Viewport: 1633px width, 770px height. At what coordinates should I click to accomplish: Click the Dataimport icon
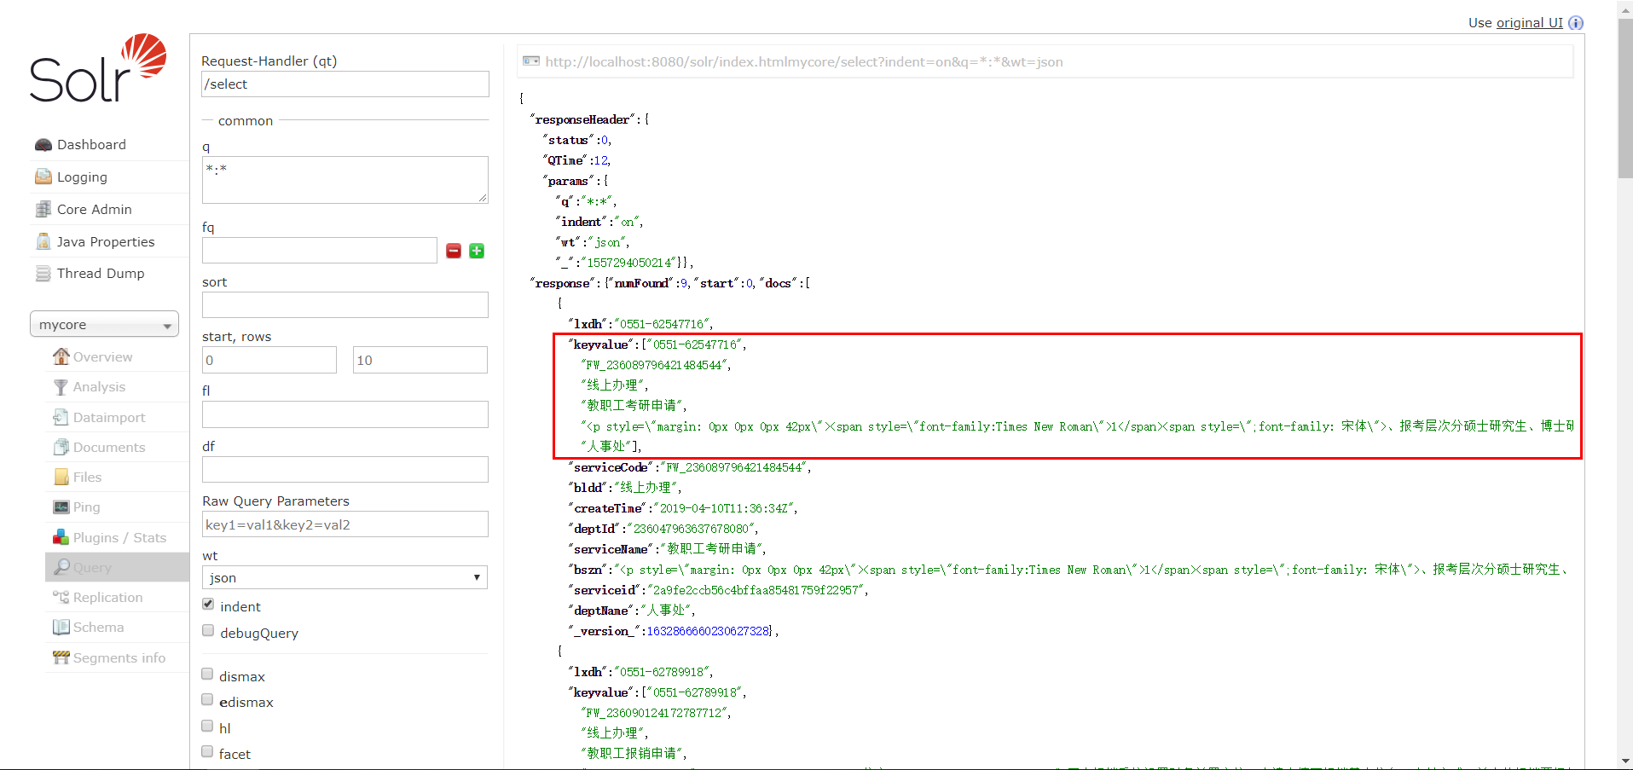[x=61, y=417]
